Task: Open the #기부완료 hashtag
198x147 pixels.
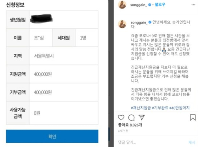Action: (x=160, y=108)
